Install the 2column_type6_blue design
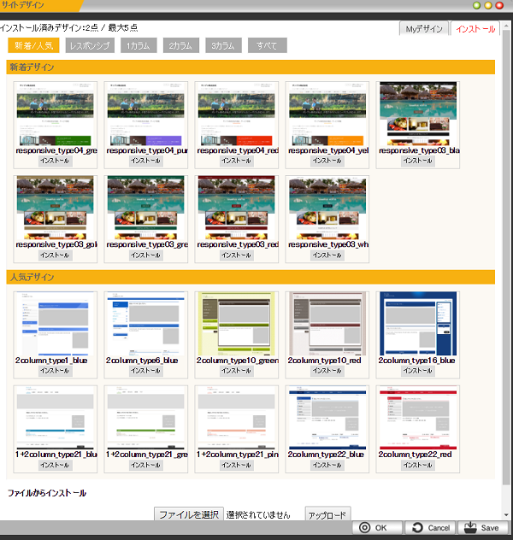 [x=145, y=371]
